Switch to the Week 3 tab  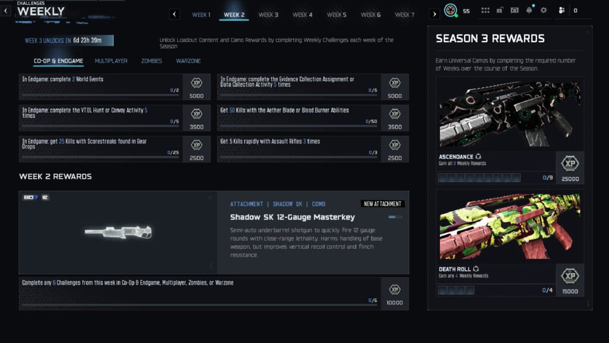coord(268,14)
